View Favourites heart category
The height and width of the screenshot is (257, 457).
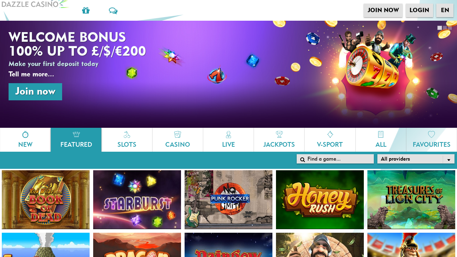pyautogui.click(x=431, y=140)
